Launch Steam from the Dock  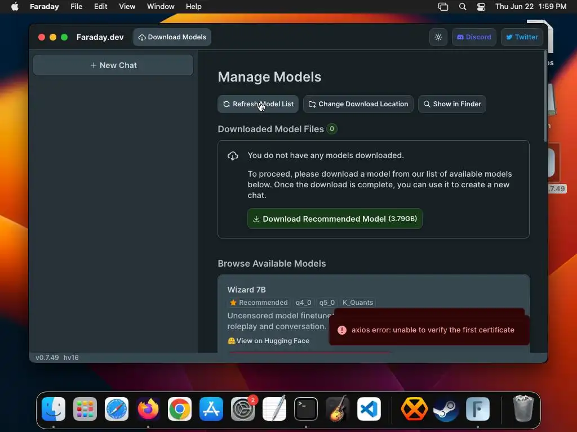pyautogui.click(x=446, y=409)
